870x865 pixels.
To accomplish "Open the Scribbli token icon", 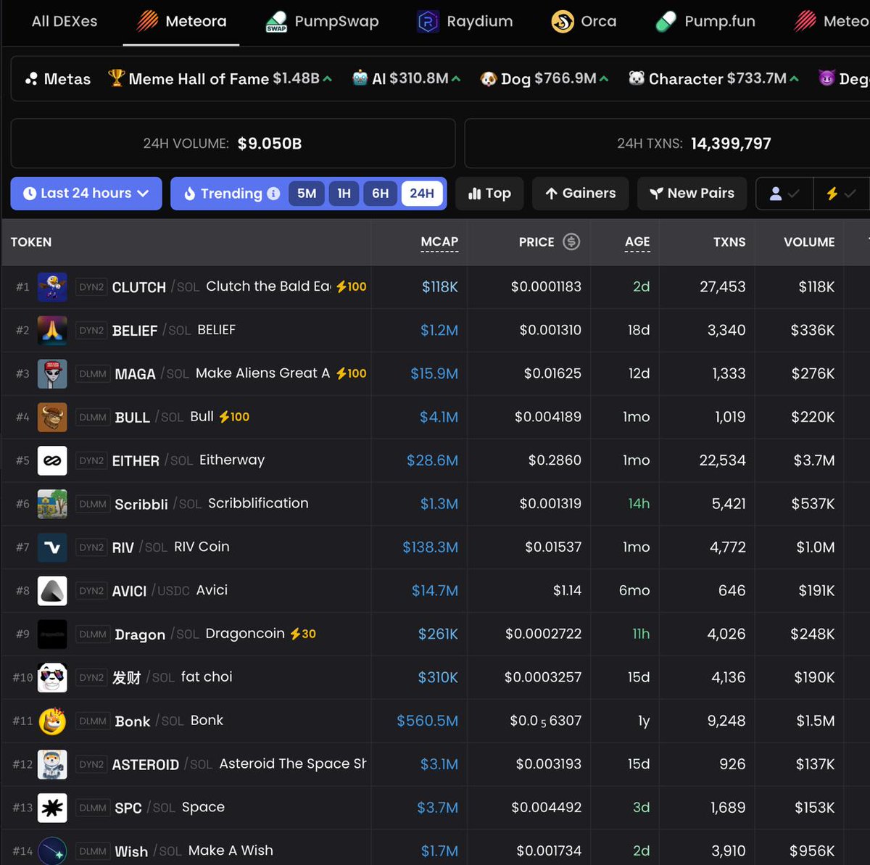I will (x=52, y=504).
